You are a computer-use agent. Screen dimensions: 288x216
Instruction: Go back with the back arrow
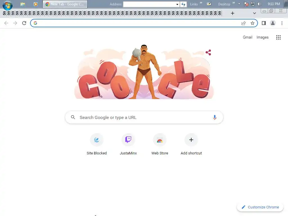(x=6, y=23)
